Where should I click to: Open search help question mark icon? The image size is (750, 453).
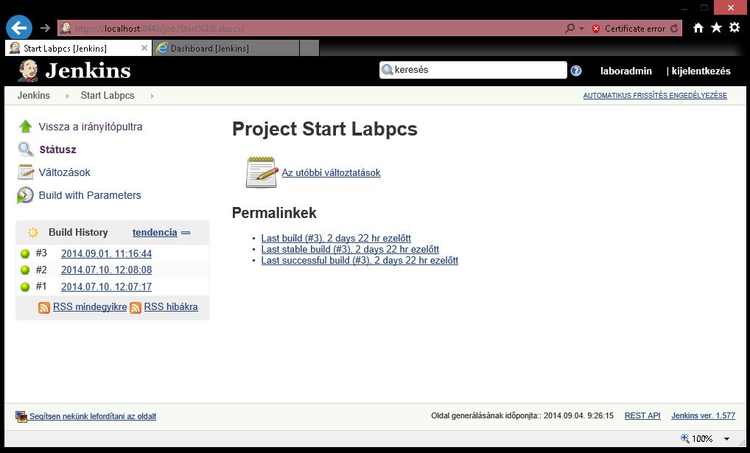(576, 71)
